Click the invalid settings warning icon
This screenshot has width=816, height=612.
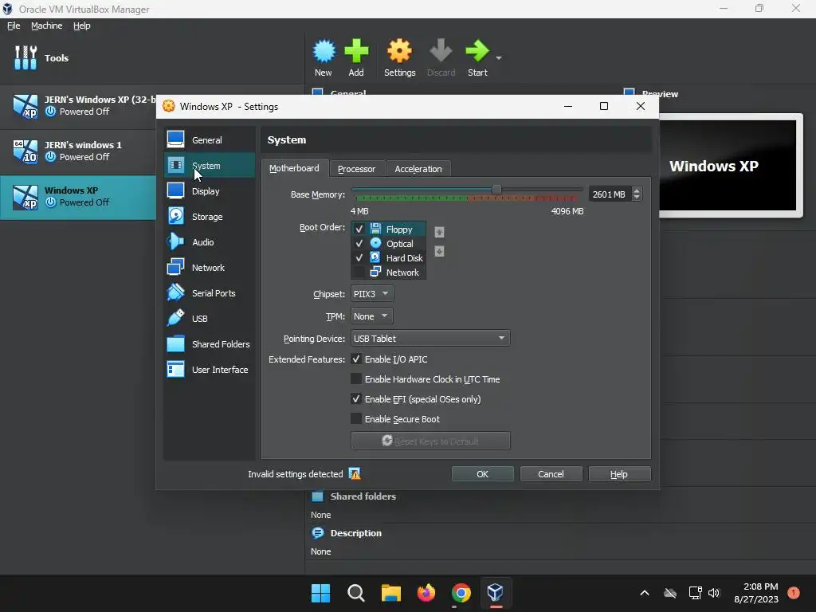(x=355, y=473)
